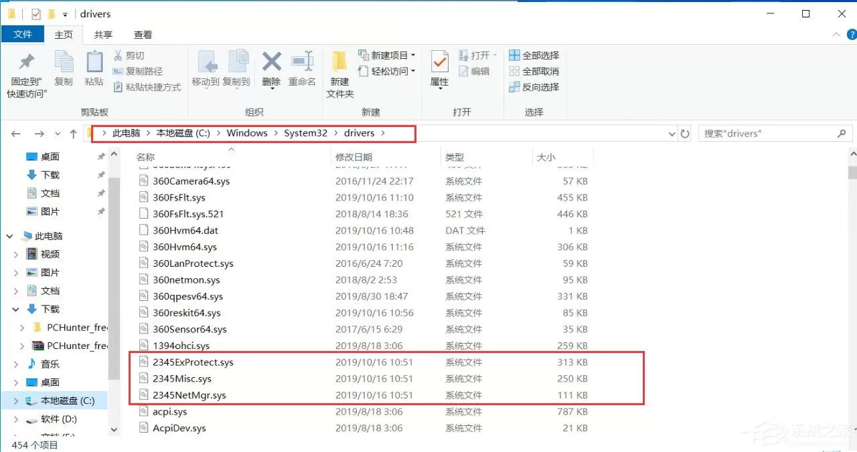The width and height of the screenshot is (857, 452).
Task: Open the 文件 menu tab
Action: point(23,34)
